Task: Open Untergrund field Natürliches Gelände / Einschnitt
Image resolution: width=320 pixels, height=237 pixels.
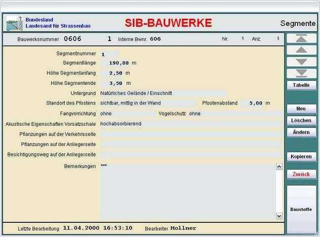Action: tap(163, 93)
